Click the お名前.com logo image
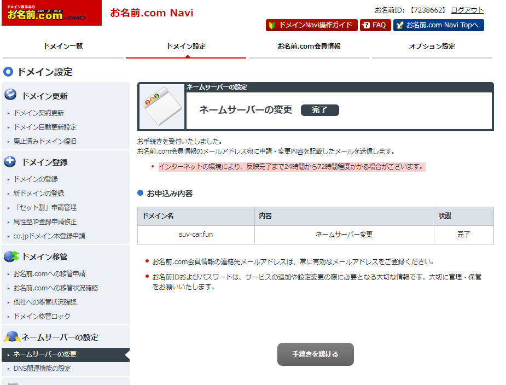This screenshot has width=506, height=385. click(51, 13)
